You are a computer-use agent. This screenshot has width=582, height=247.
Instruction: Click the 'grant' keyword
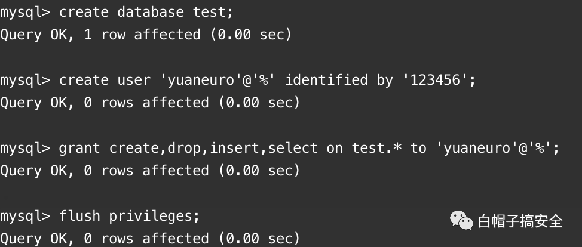[79, 149]
